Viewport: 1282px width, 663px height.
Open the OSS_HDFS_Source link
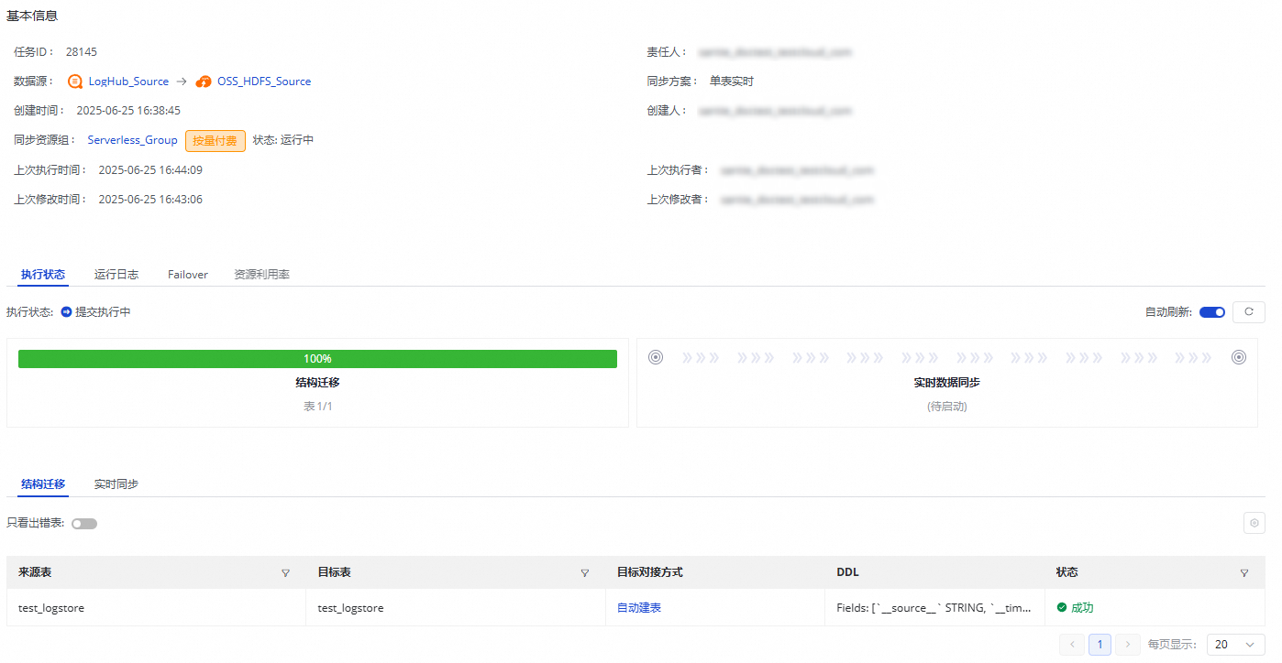pos(264,82)
